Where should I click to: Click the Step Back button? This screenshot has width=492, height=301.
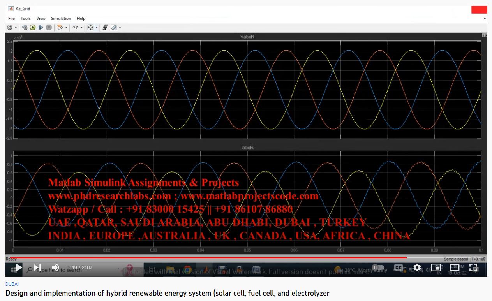pos(25,28)
